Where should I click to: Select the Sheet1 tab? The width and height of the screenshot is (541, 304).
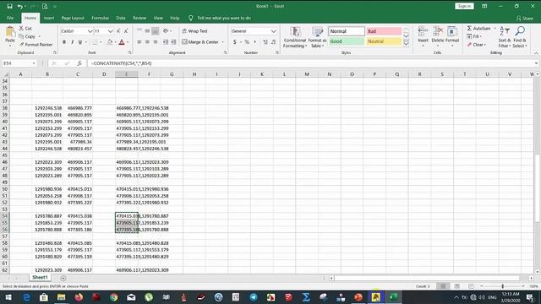(40, 278)
